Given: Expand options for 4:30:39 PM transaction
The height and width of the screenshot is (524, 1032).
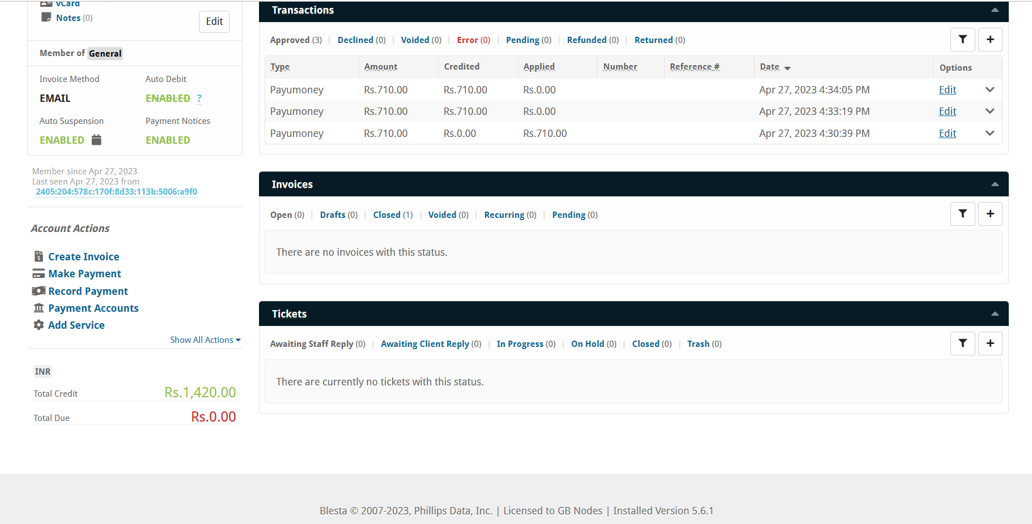Looking at the screenshot, I should [x=990, y=133].
